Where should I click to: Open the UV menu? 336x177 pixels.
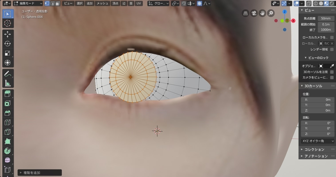pyautogui.click(x=139, y=4)
